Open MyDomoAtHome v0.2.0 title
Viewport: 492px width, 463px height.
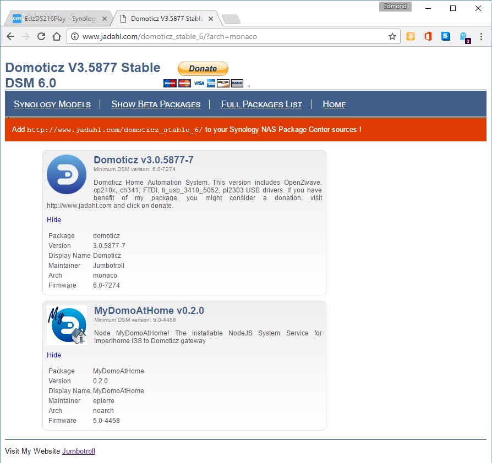click(x=149, y=311)
